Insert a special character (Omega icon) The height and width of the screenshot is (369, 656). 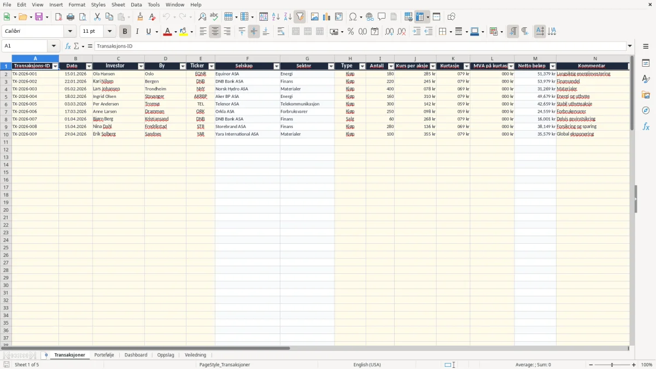click(353, 17)
